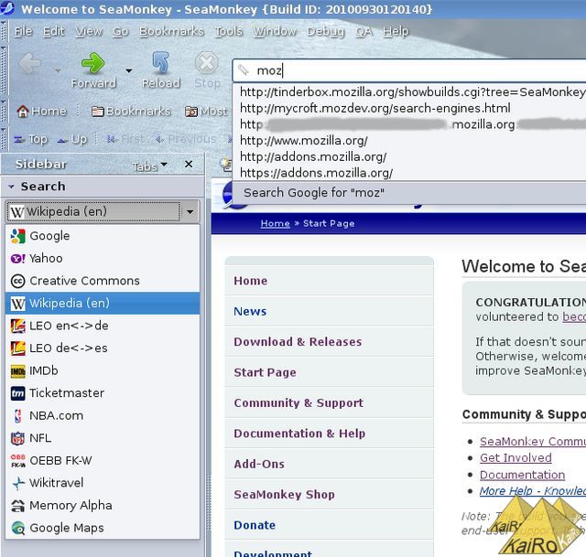
Task: Choose OEBB FK-W search engine
Action: click(x=103, y=460)
